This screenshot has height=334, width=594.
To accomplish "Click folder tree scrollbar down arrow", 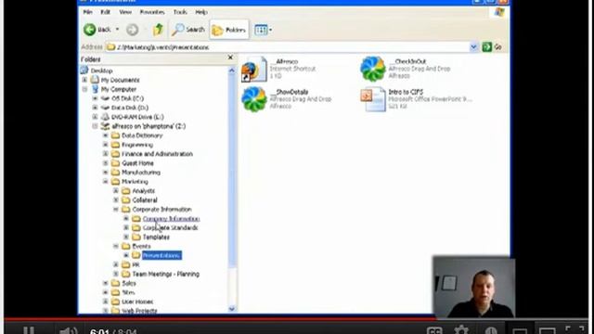I will (232, 309).
